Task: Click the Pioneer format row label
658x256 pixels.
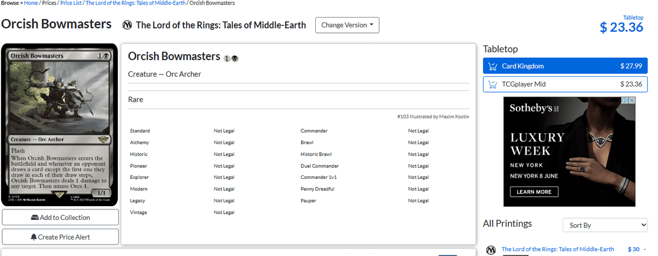Action: pos(139,166)
